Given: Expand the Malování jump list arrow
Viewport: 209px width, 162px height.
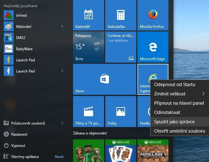Looking at the screenshot, I should [62, 26].
